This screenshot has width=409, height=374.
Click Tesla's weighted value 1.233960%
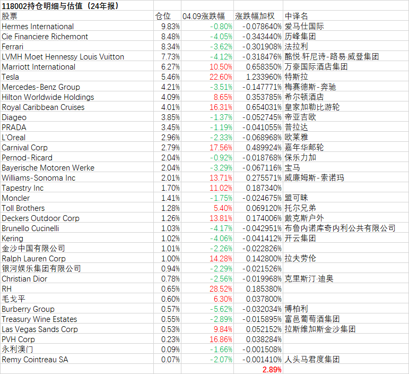(x=258, y=76)
